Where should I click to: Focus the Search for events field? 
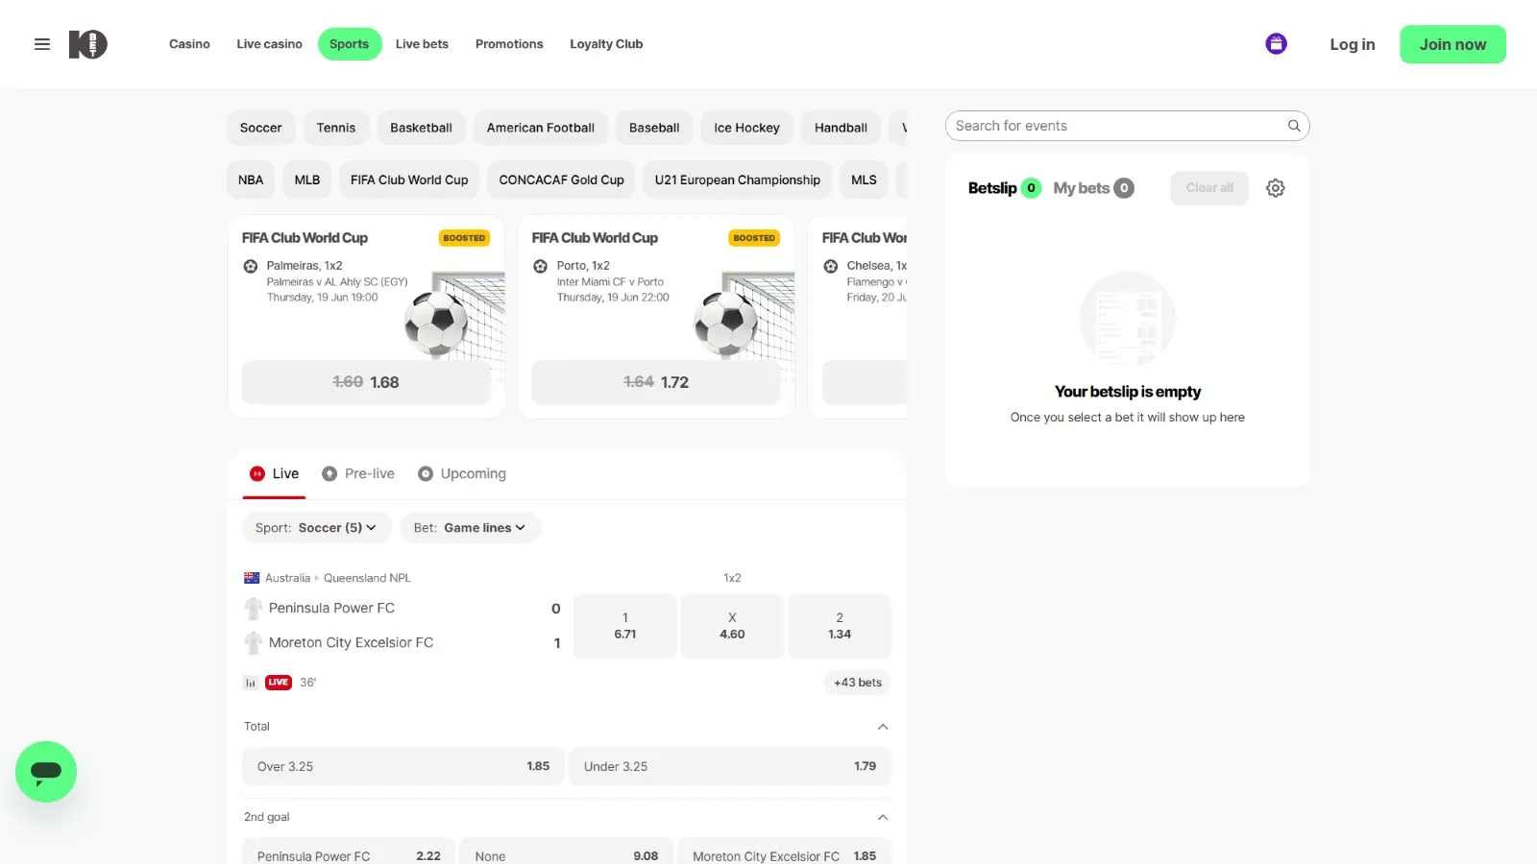[1114, 126]
